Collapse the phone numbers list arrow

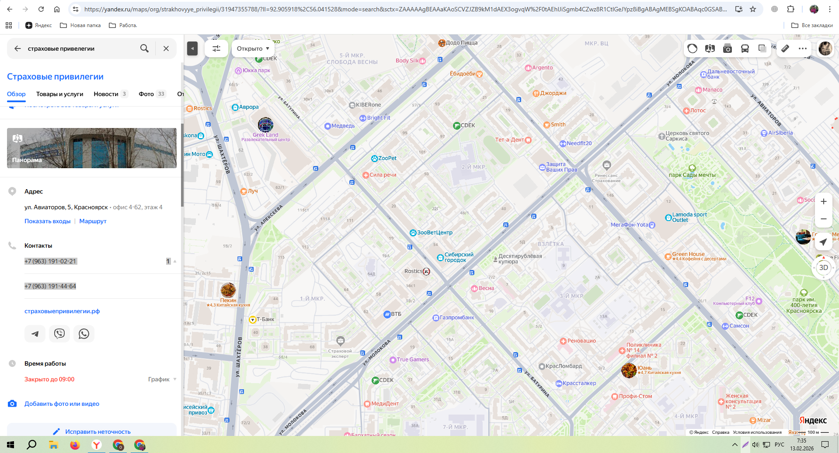point(175,261)
